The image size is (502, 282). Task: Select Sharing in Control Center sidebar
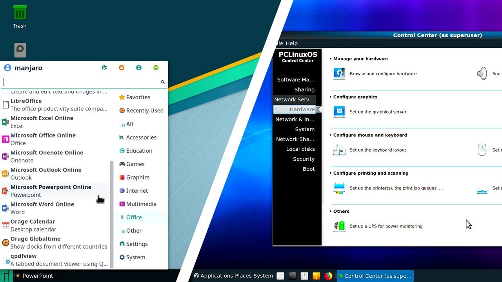click(304, 89)
